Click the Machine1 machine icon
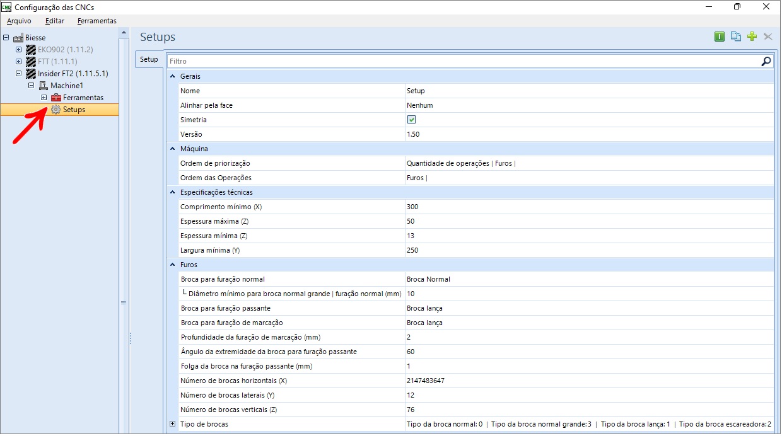Image resolution: width=782 pixels, height=436 pixels. click(44, 86)
